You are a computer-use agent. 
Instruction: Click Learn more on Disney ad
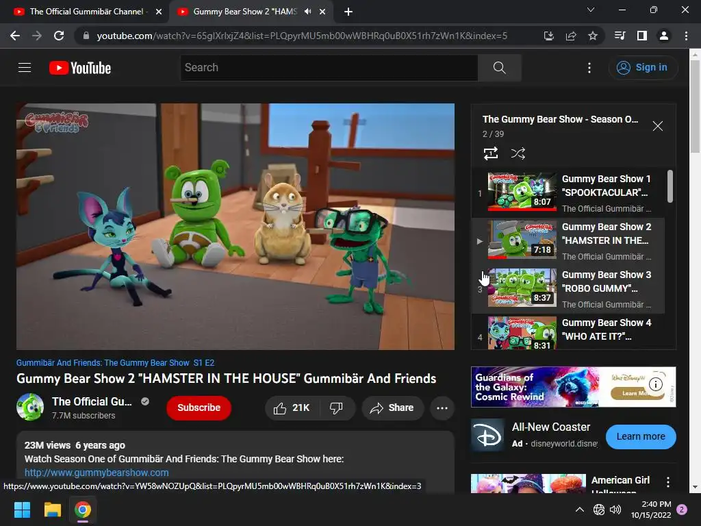click(x=641, y=436)
